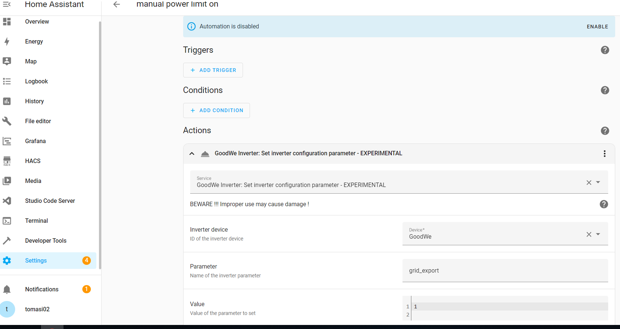Click the sidebar vertical scrollbar
Image resolution: width=620 pixels, height=329 pixels.
coord(100,145)
